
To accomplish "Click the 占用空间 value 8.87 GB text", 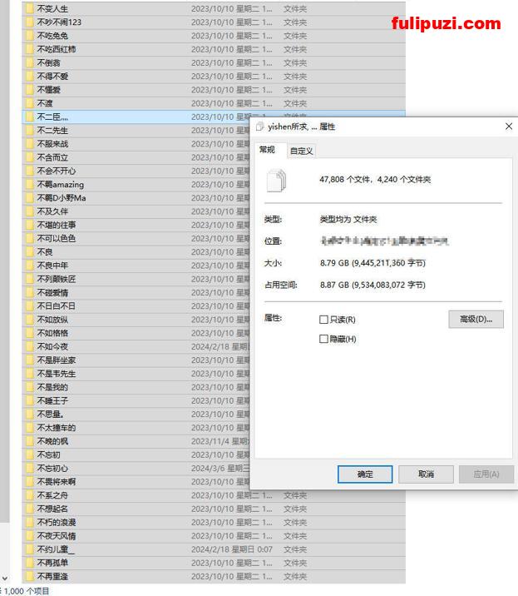I will click(x=372, y=285).
